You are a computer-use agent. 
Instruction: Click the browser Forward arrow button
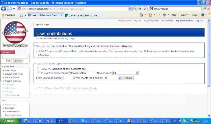pos(9,9)
